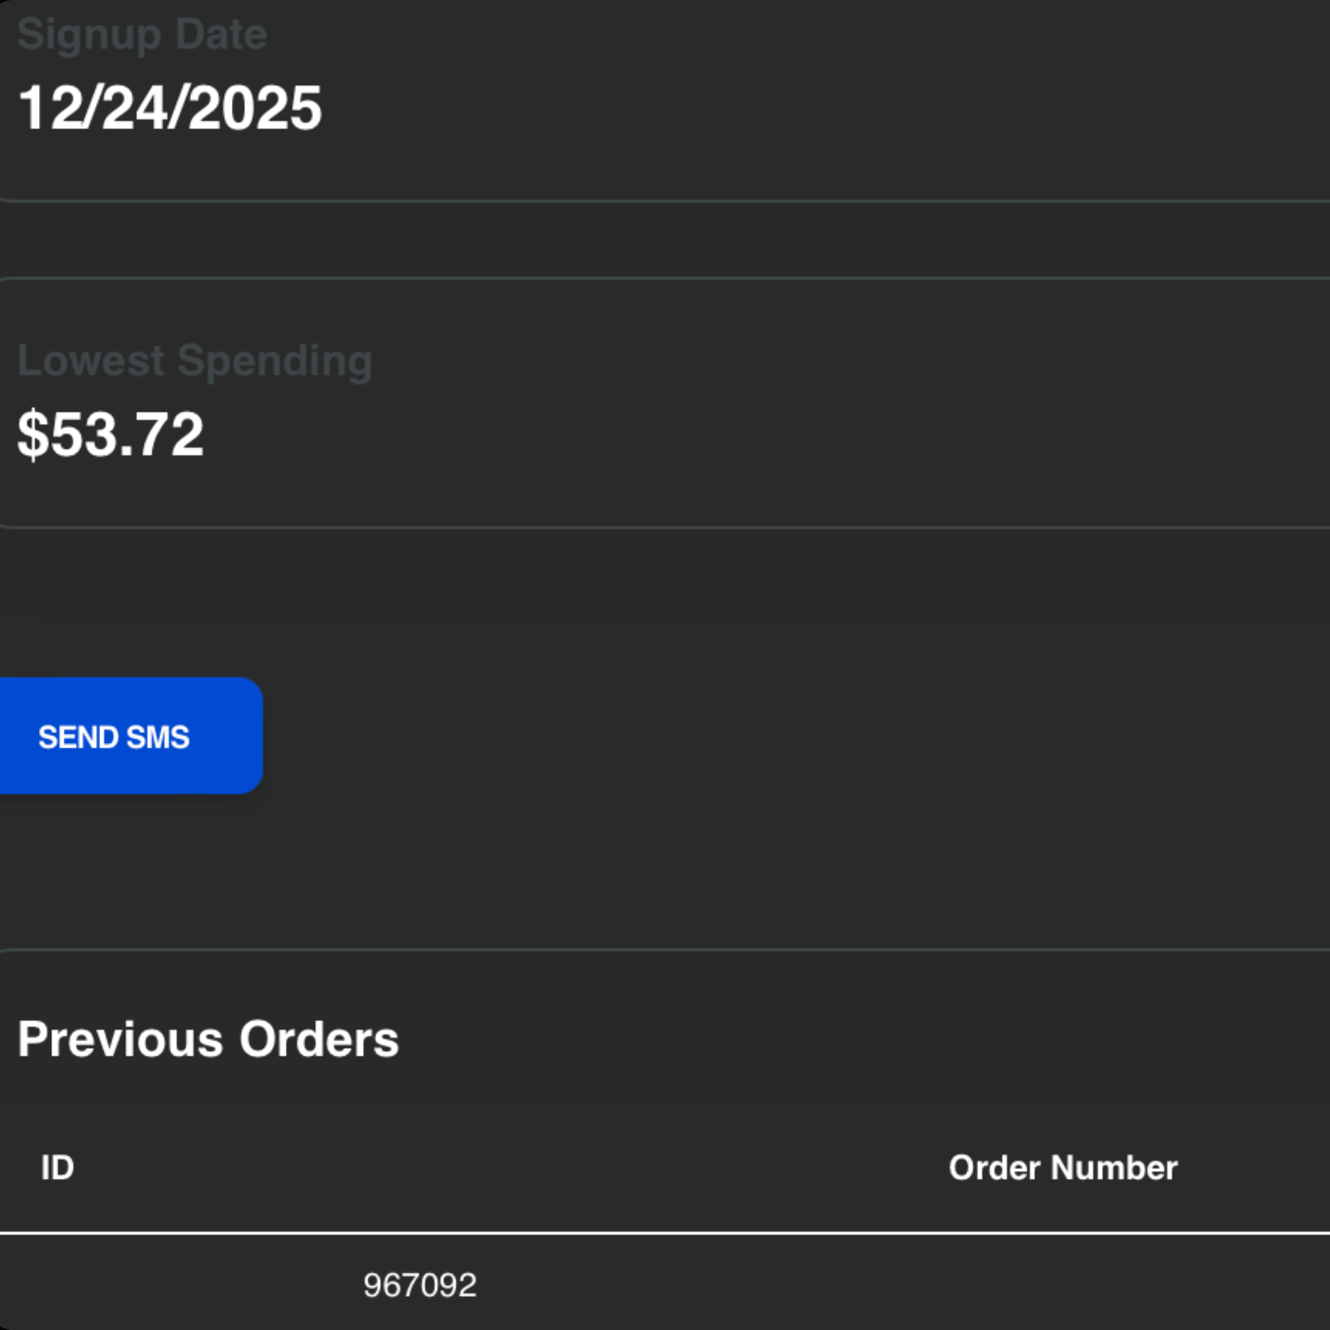
Task: Click the Previous Orders heading
Action: (208, 1039)
